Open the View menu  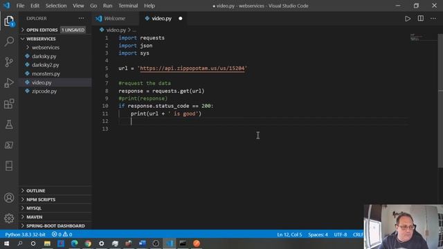point(78,6)
